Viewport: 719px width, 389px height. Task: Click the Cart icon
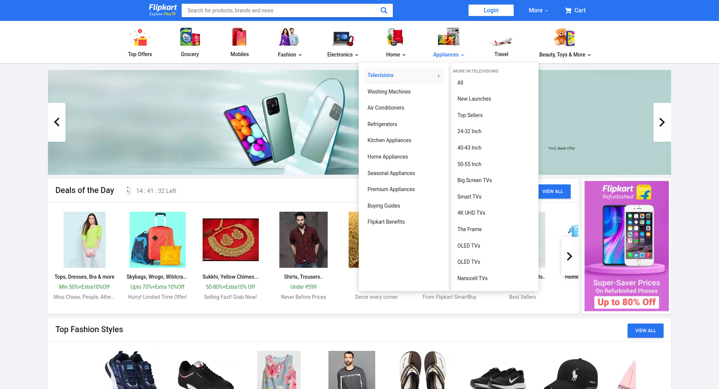(568, 10)
